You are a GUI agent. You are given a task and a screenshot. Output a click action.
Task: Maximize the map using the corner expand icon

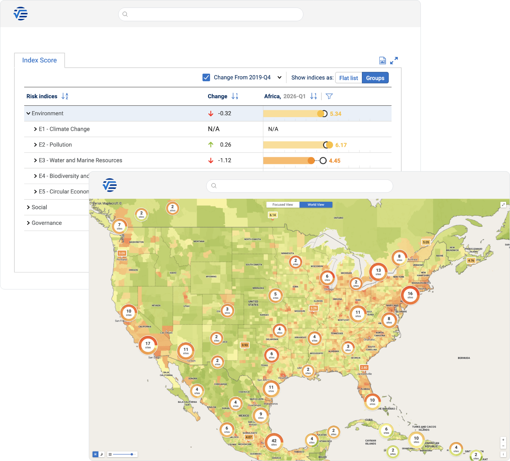tap(503, 204)
